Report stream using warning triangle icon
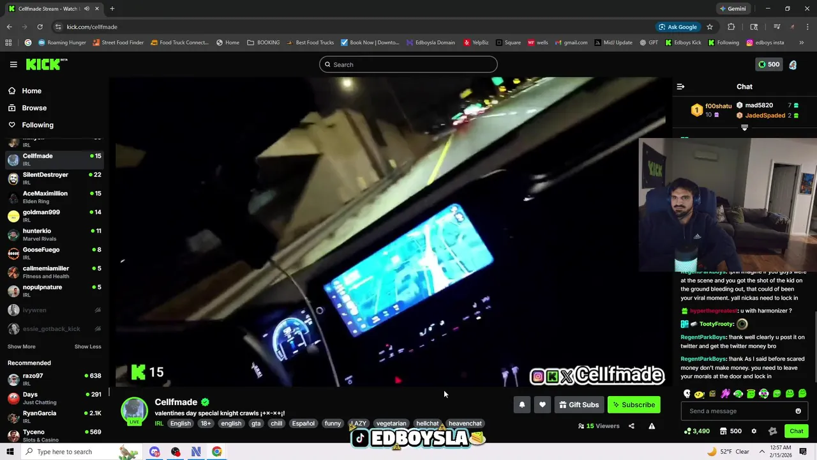The image size is (817, 460). point(652,426)
